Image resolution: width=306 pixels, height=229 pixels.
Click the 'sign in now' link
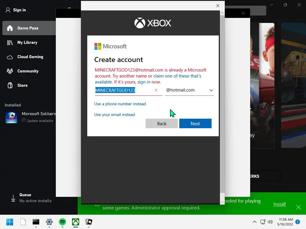pos(149,82)
